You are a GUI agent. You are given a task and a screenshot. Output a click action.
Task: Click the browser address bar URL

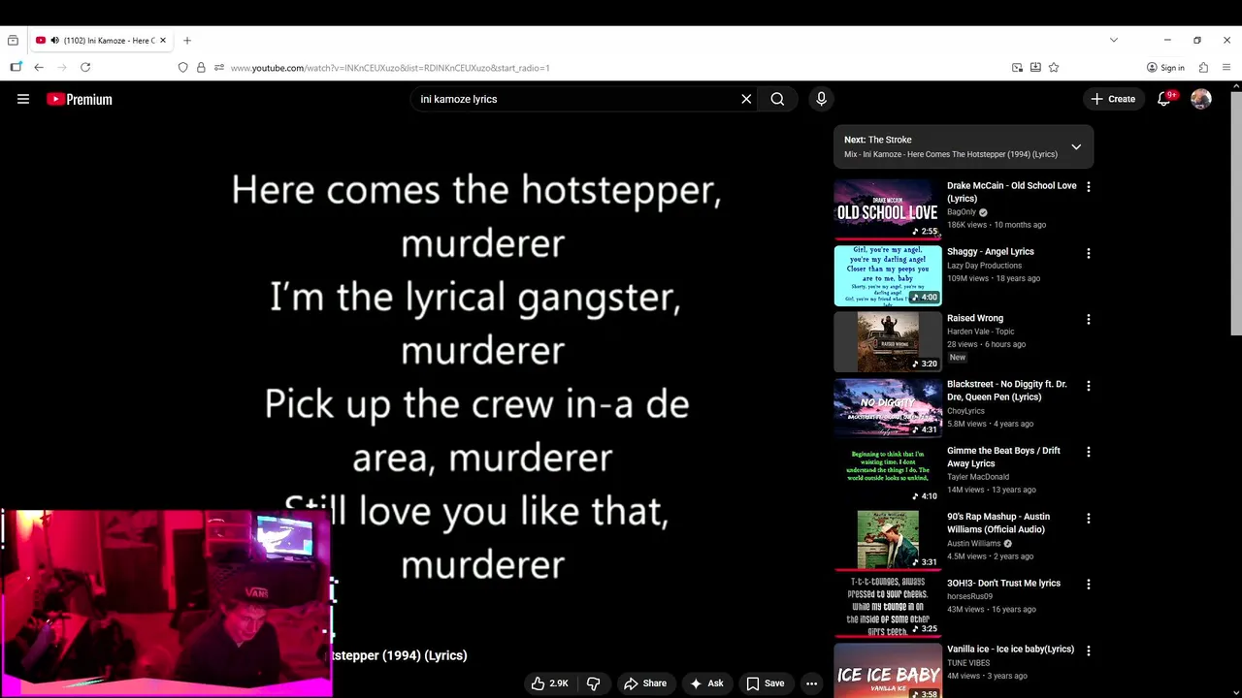pyautogui.click(x=390, y=68)
